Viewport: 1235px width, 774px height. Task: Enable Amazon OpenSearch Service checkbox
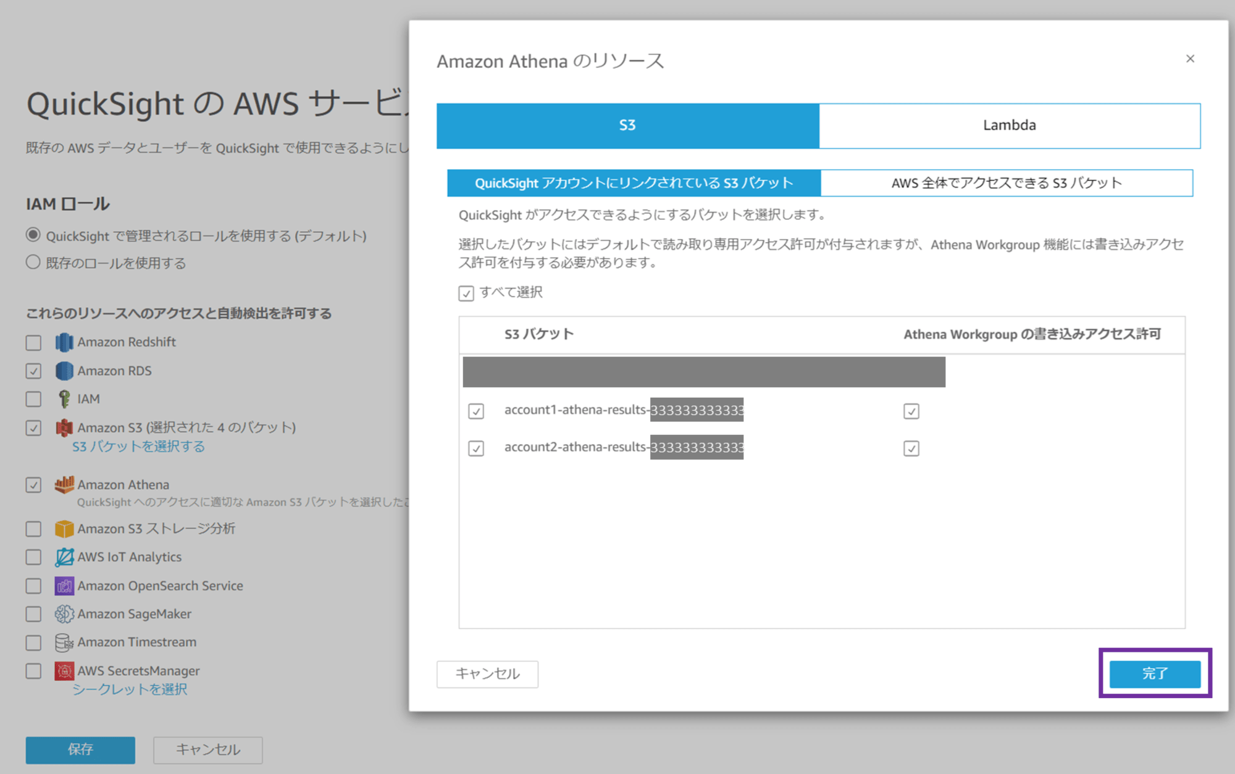pyautogui.click(x=33, y=586)
